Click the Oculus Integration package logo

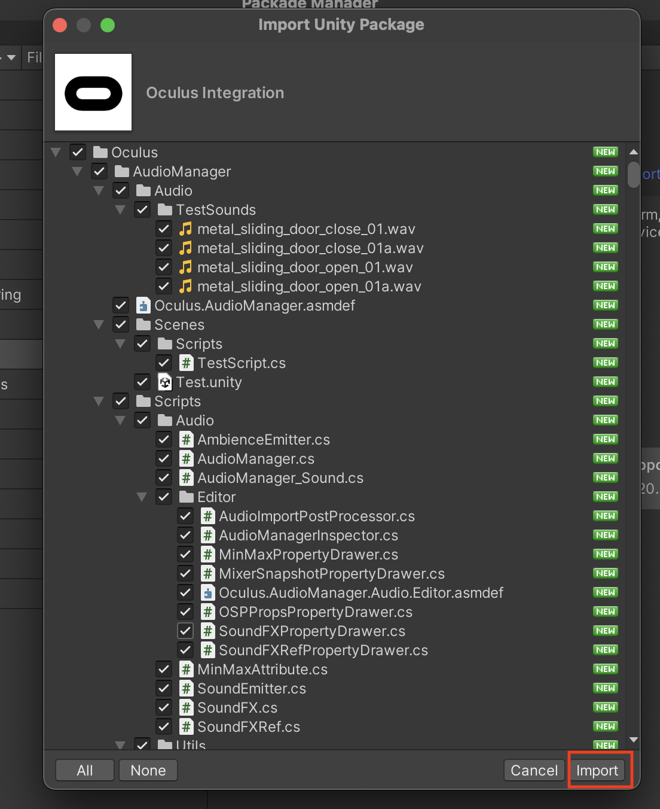(93, 92)
